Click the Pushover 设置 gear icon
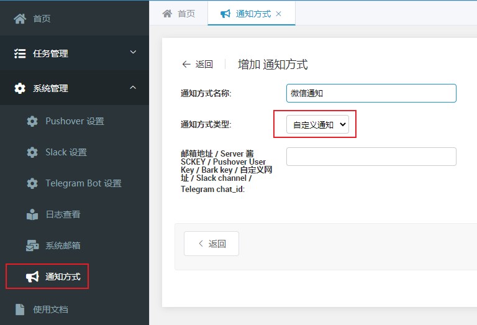 32,121
